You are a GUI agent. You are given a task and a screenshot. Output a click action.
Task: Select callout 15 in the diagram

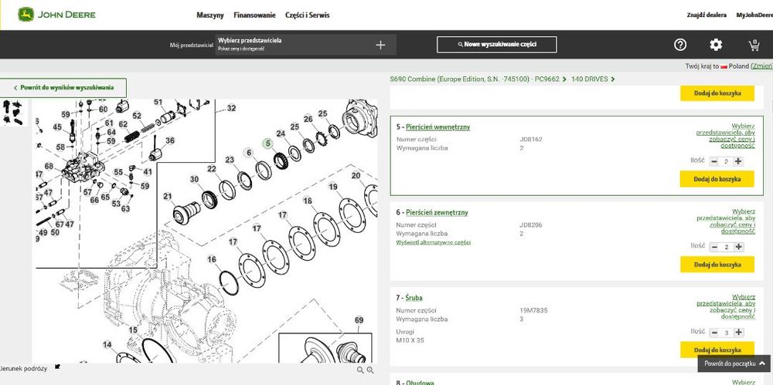133,330
